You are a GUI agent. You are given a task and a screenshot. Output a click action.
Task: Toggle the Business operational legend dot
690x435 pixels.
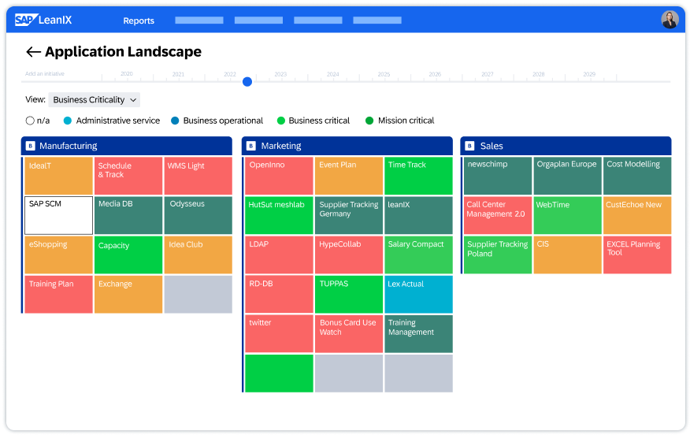175,121
